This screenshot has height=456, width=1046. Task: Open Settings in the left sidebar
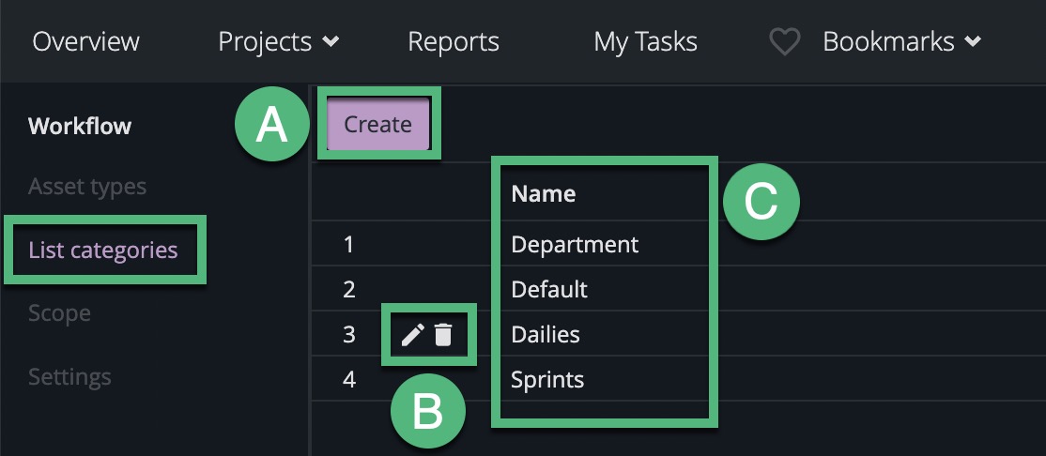coord(69,377)
